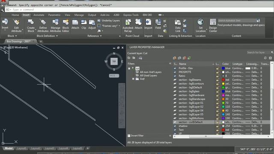Open the Manage ribbon tab
The width and height of the screenshot is (274, 154).
pyautogui.click(x=79, y=15)
